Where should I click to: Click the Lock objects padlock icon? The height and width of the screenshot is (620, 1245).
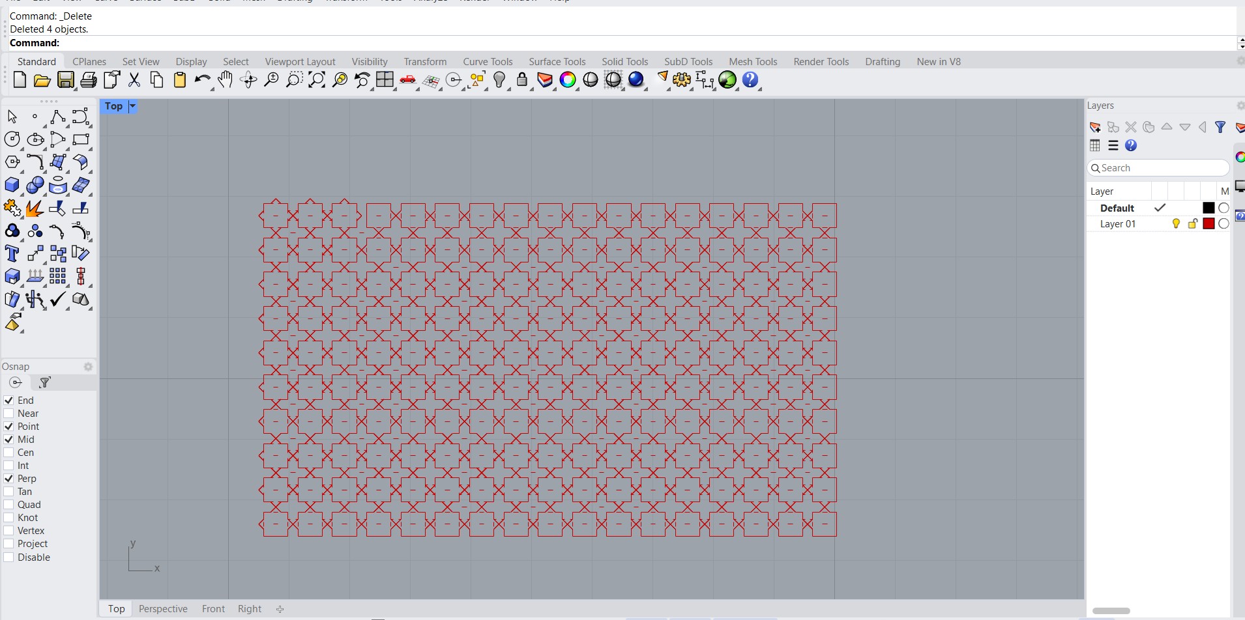coord(522,80)
